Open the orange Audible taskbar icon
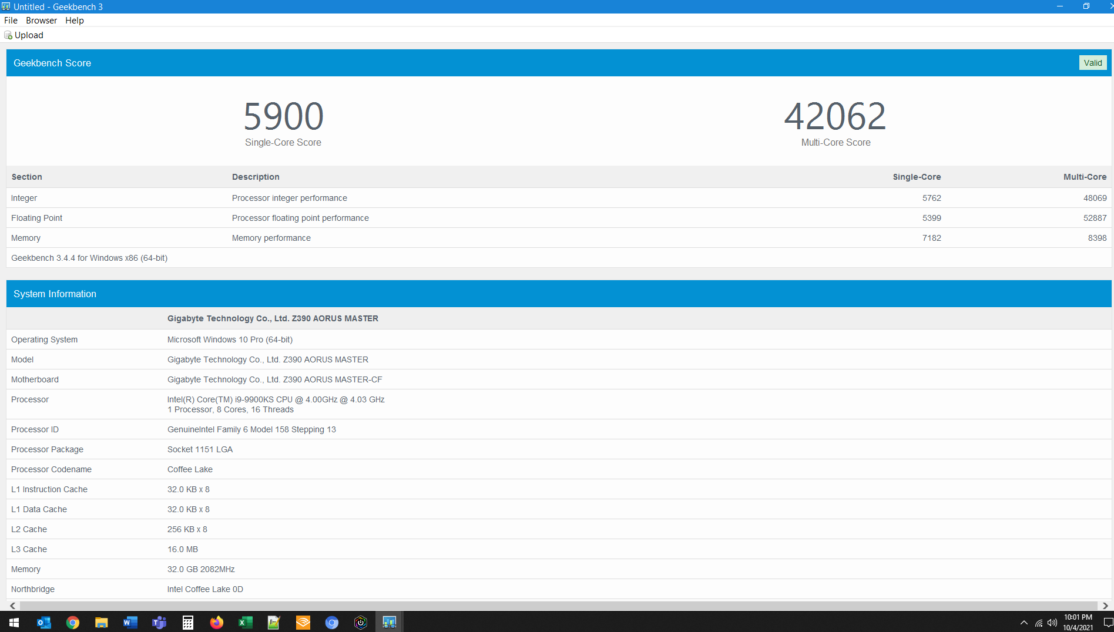This screenshot has height=632, width=1114. pos(303,623)
